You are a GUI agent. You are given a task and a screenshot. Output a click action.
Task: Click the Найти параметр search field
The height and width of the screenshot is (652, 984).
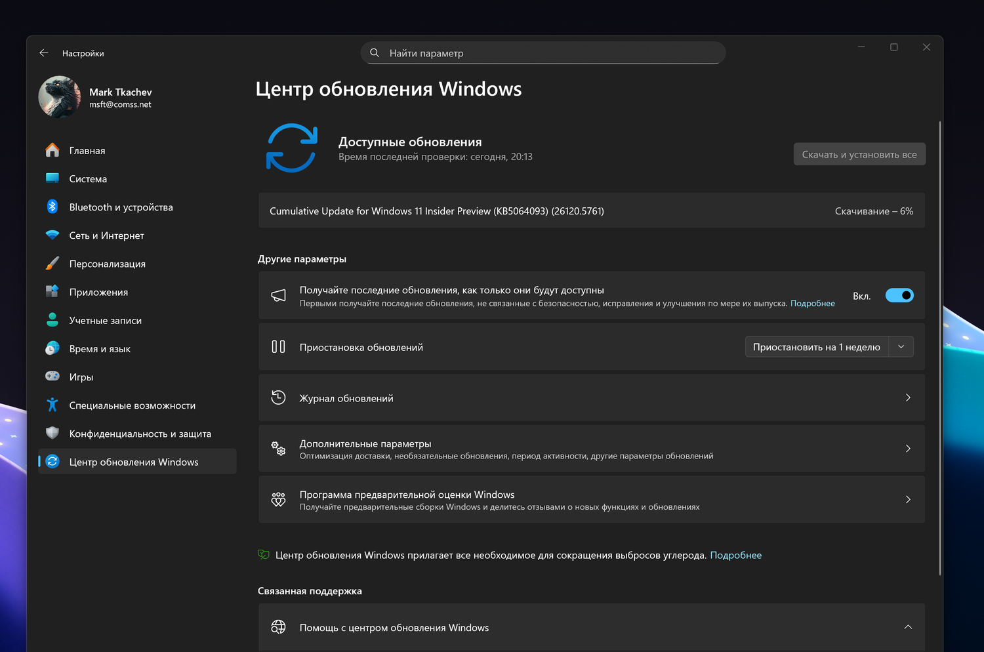[x=543, y=53]
